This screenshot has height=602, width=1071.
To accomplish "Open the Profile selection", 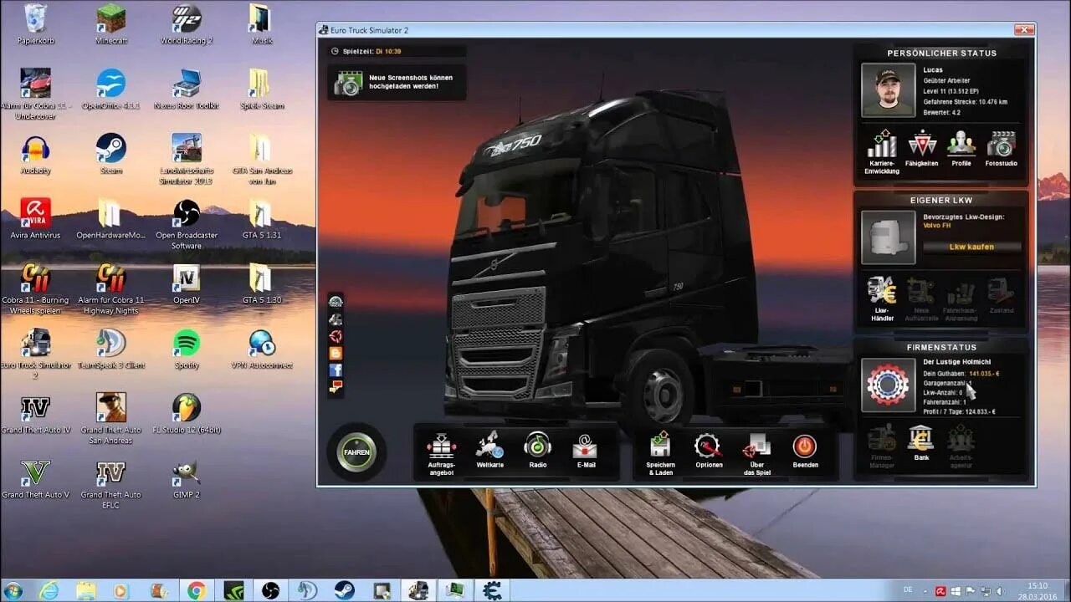I will tap(961, 148).
